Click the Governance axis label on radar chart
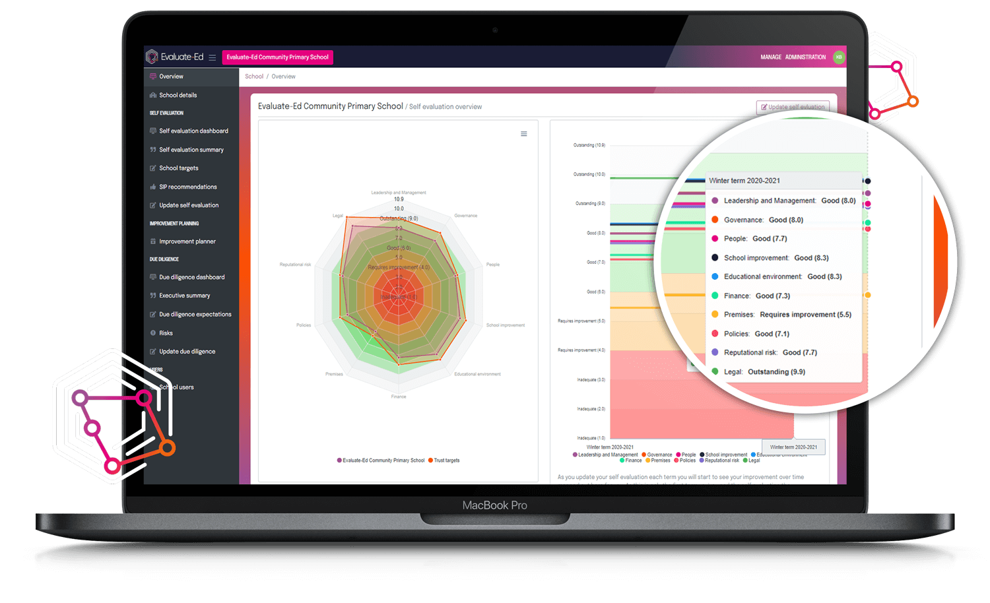The height and width of the screenshot is (603, 990). pyautogui.click(x=466, y=216)
